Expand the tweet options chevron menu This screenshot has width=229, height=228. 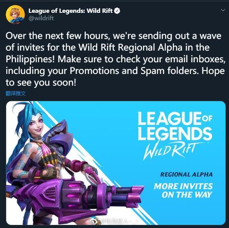(x=223, y=10)
